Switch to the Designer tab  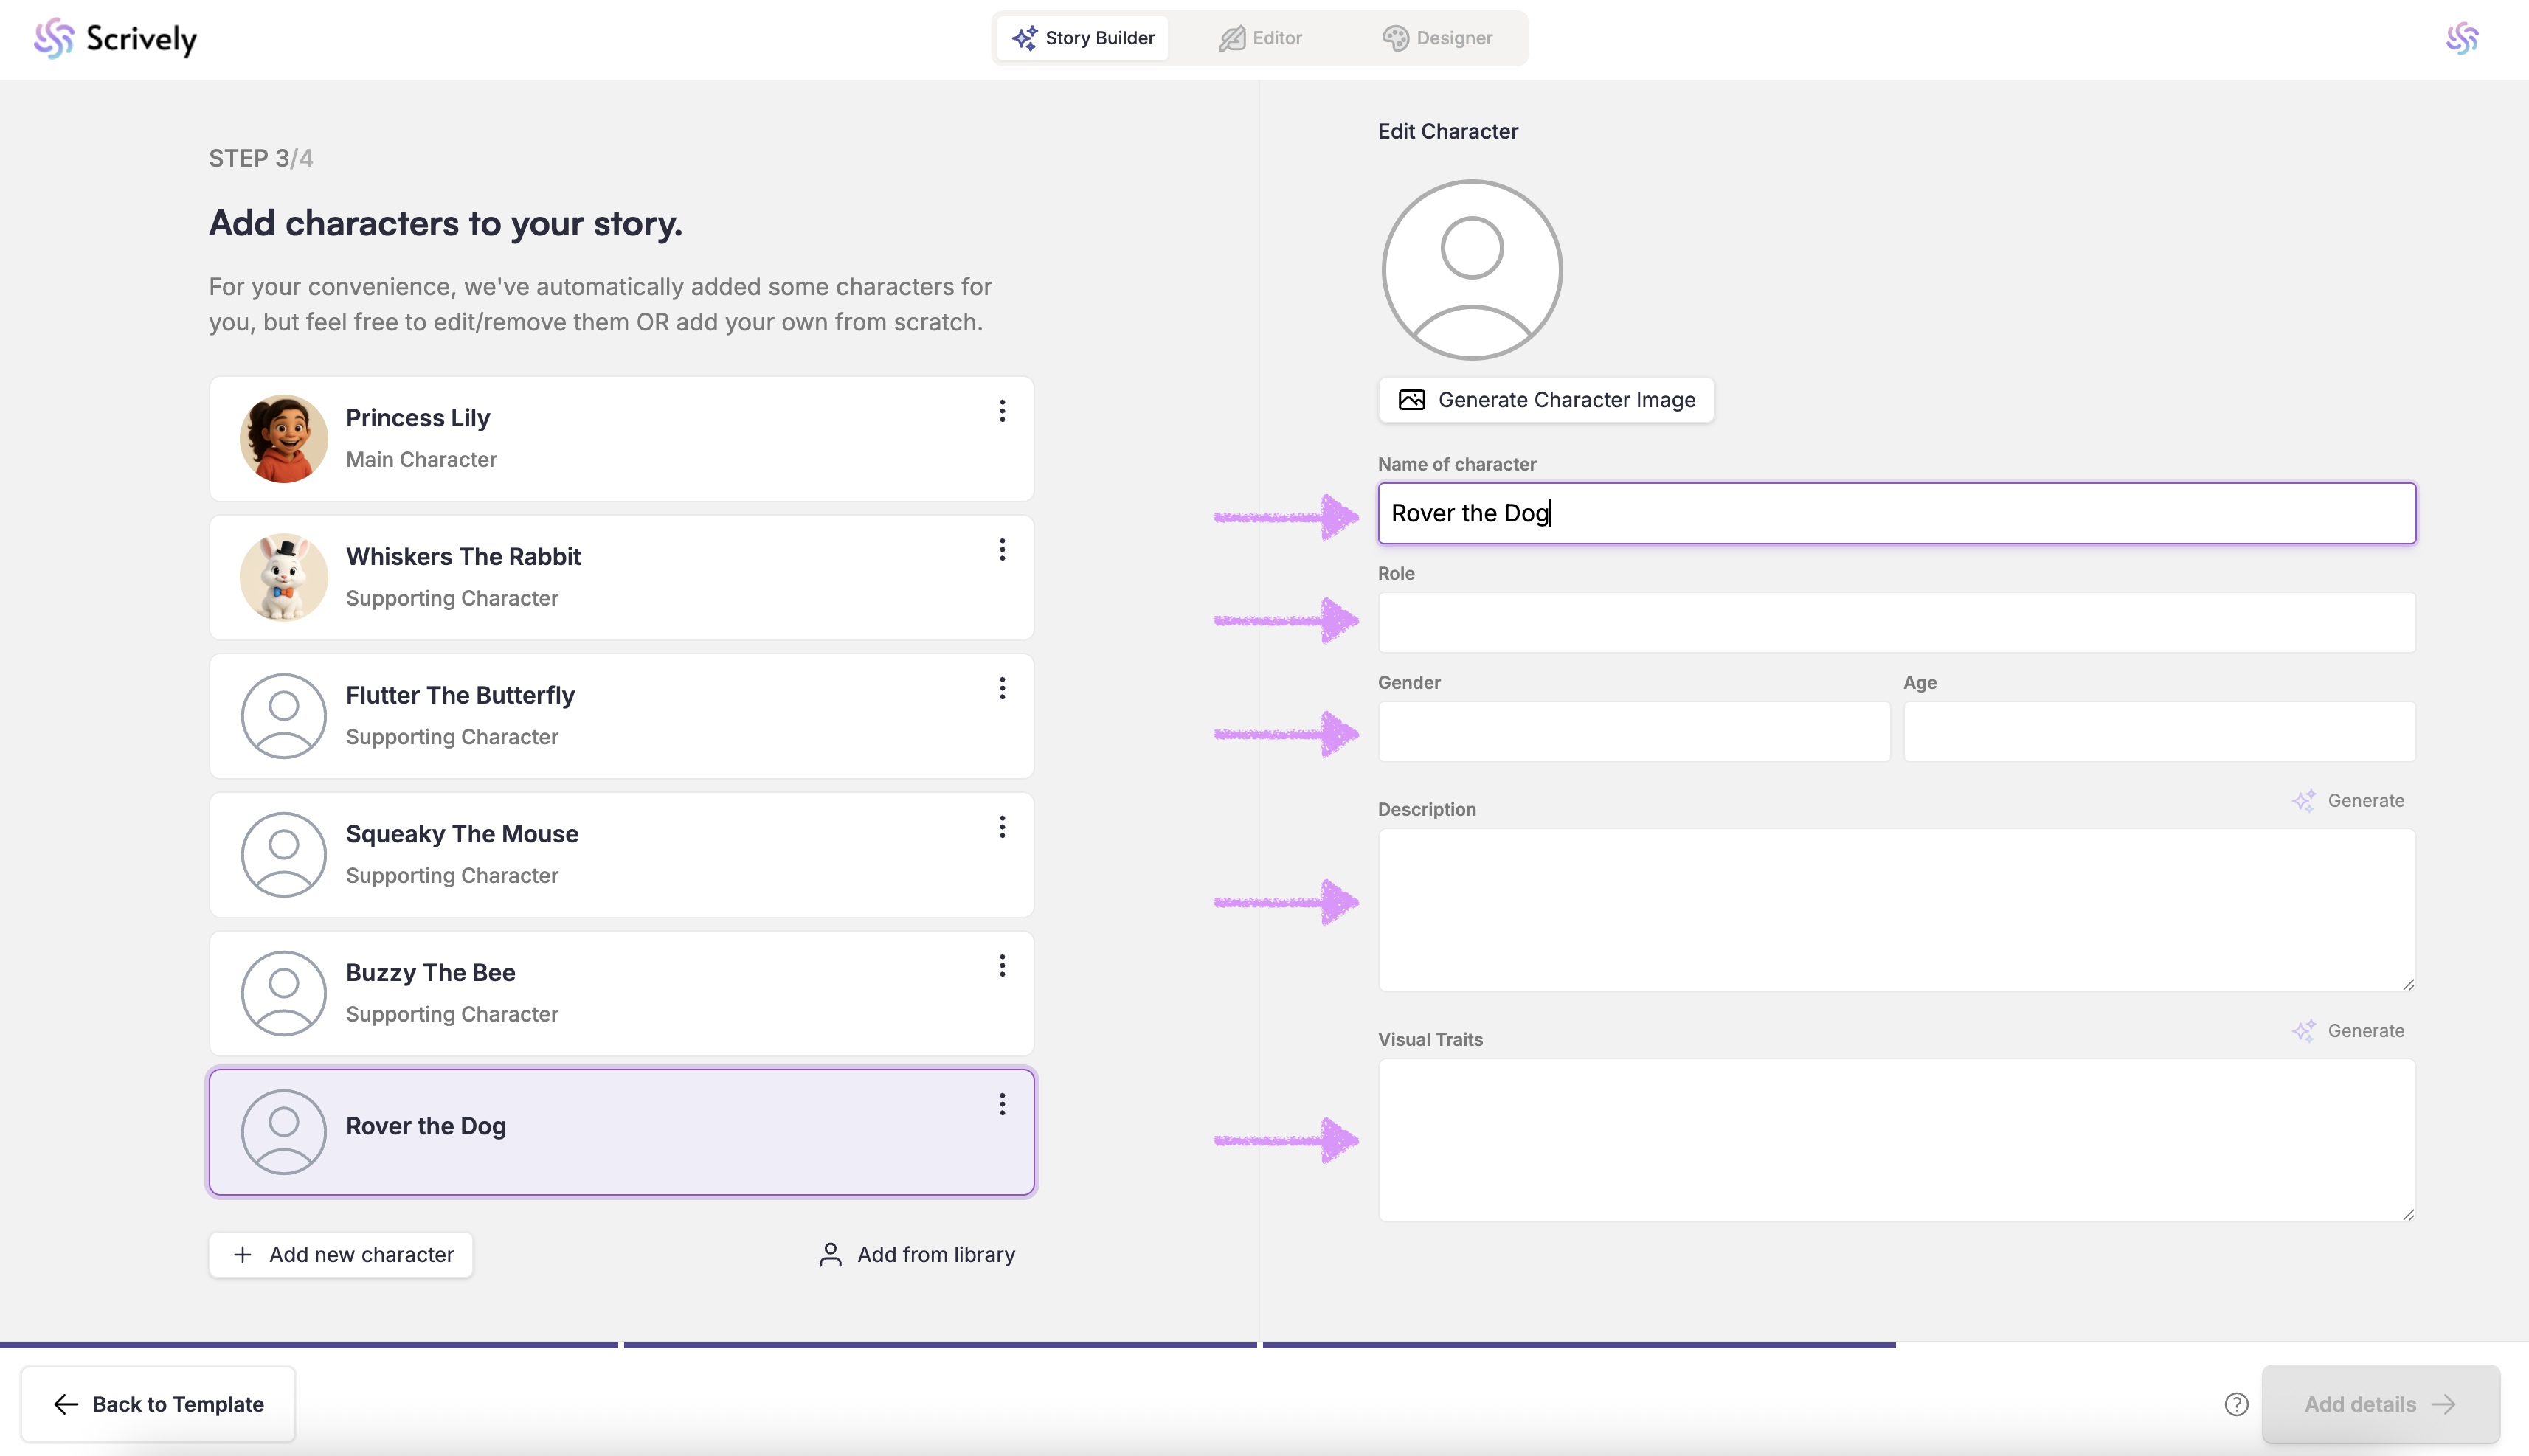[1437, 38]
